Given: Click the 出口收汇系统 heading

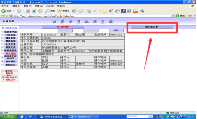Looking at the screenshot, I should coord(10,28).
